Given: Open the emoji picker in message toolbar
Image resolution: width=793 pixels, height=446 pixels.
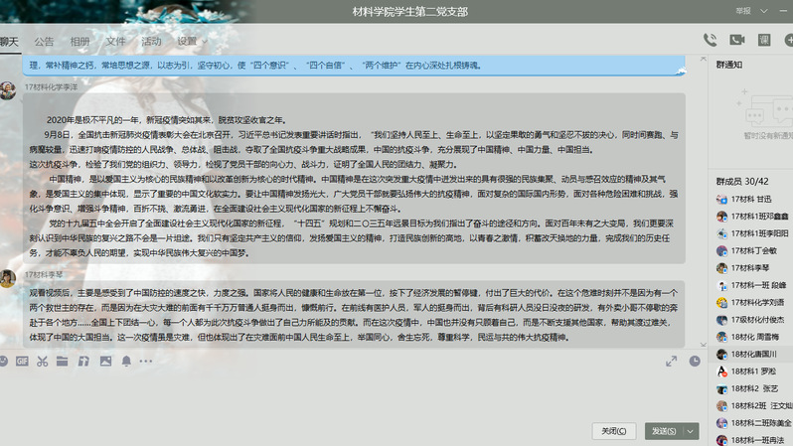Looking at the screenshot, I should (x=3, y=361).
